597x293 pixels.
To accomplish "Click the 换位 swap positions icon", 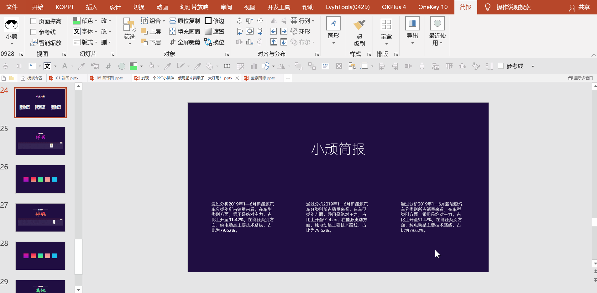I will coord(208,42).
